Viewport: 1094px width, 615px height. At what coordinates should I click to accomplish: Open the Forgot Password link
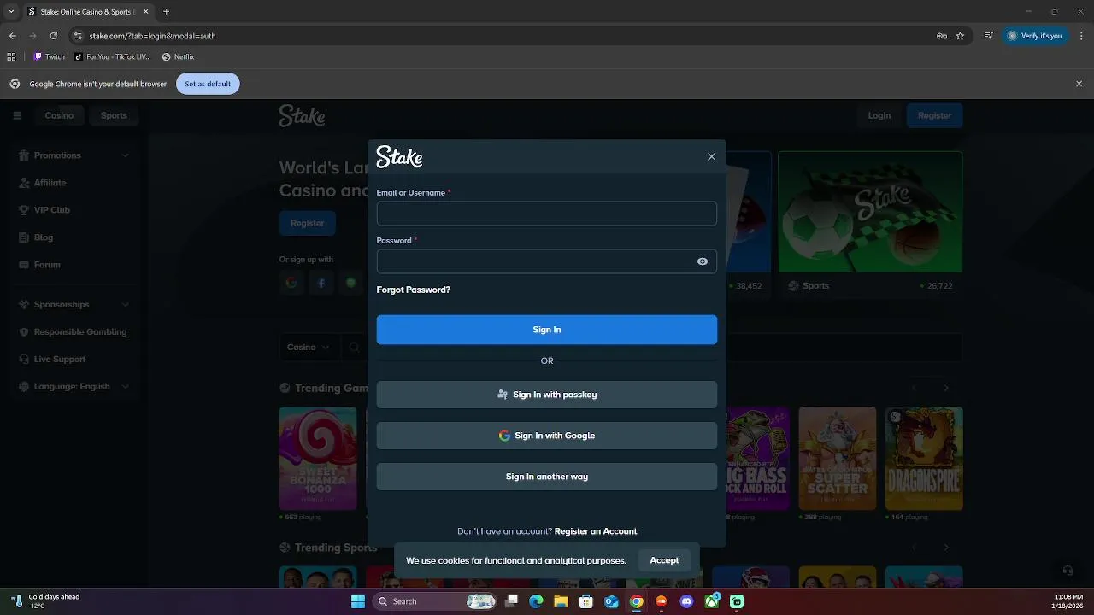tap(413, 290)
